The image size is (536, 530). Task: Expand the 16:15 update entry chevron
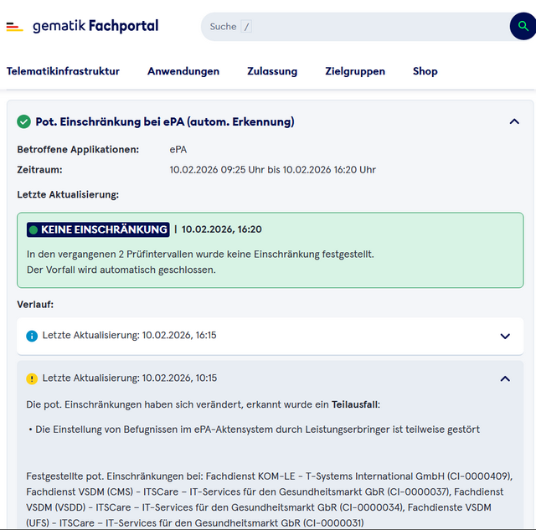[505, 336]
